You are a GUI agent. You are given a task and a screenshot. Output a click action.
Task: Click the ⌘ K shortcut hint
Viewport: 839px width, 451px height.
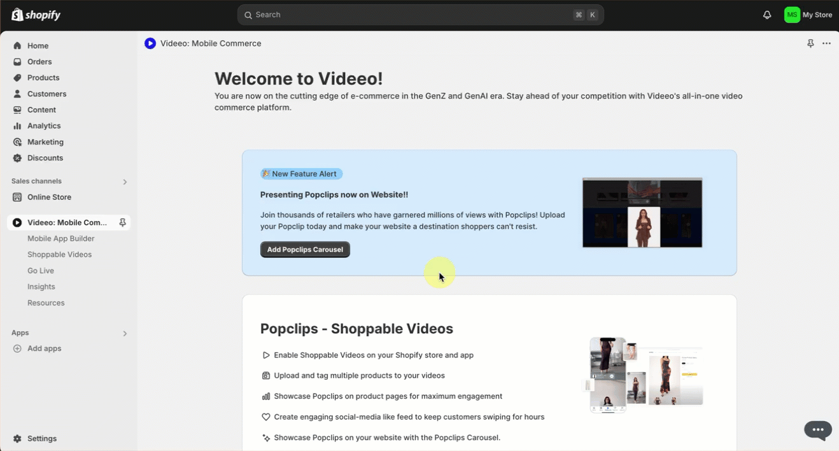[586, 15]
